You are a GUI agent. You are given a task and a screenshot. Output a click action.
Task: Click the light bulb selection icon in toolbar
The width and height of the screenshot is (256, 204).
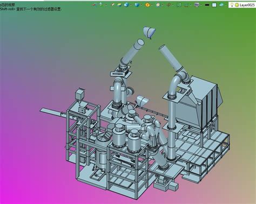pyautogui.click(x=100, y=4)
